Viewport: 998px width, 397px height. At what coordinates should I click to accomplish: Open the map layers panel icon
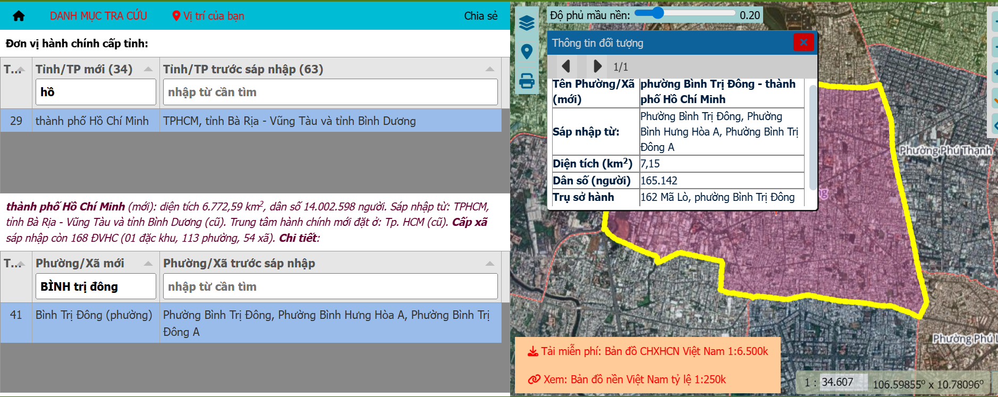[527, 23]
